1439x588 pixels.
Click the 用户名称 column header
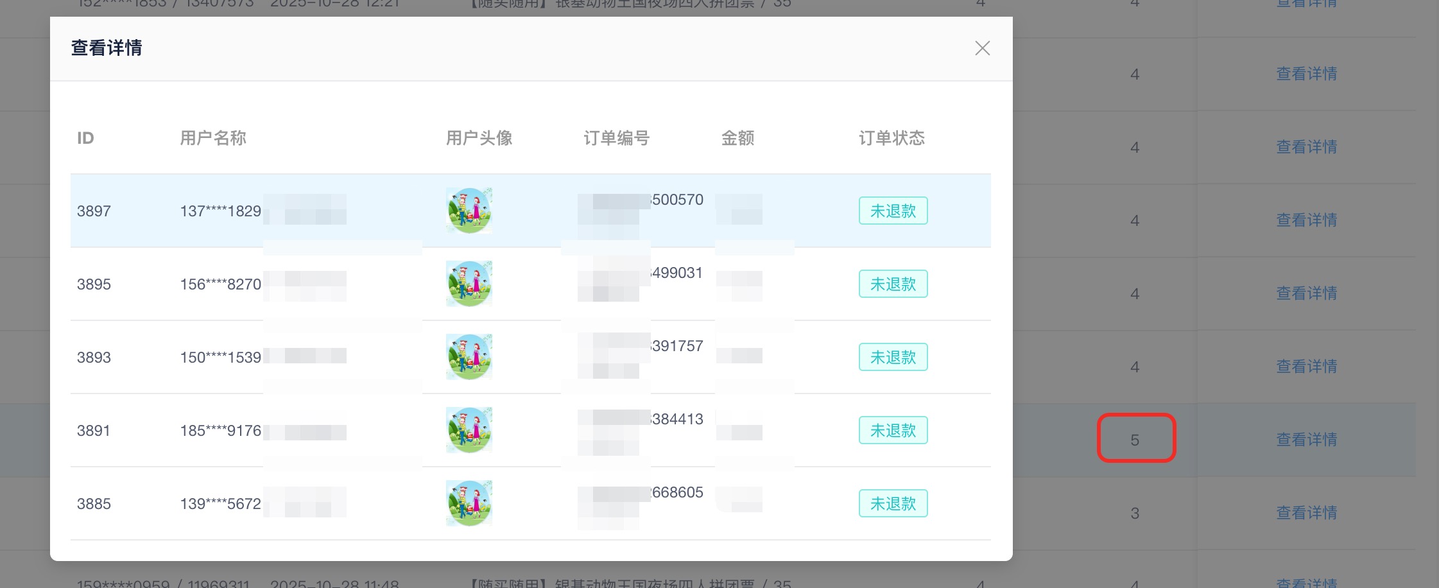tap(213, 138)
